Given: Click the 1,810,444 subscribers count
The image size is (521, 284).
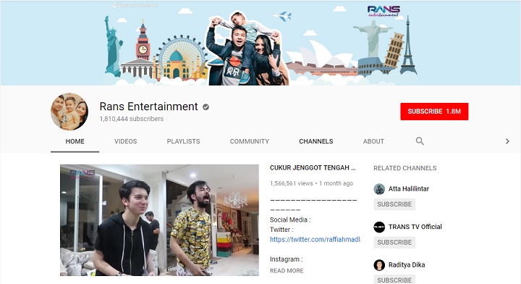Looking at the screenshot, I should (132, 119).
